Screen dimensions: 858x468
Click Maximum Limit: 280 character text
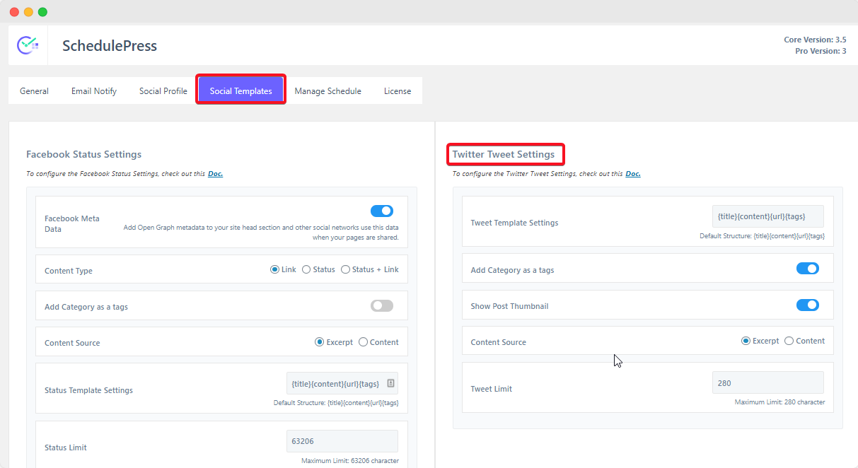coord(779,402)
